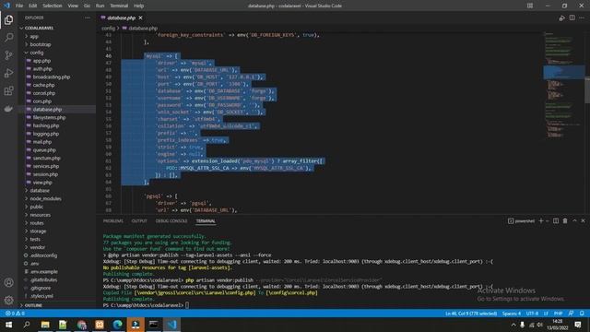Open the customize layout icon in title bar

pos(530,6)
